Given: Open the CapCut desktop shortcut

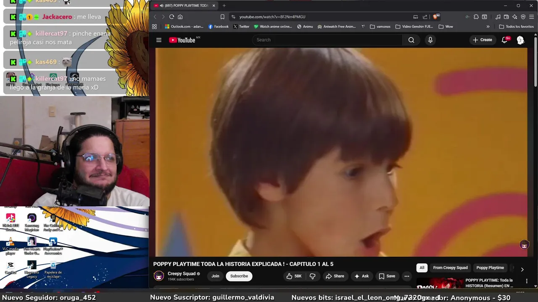Looking at the screenshot, I should [11, 268].
